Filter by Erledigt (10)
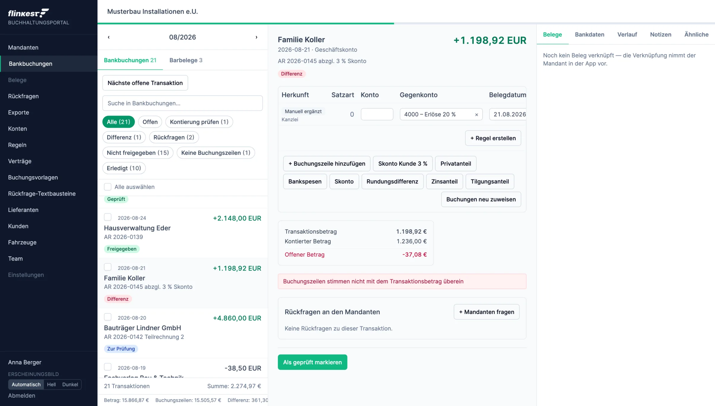715x406 pixels. [x=124, y=168]
